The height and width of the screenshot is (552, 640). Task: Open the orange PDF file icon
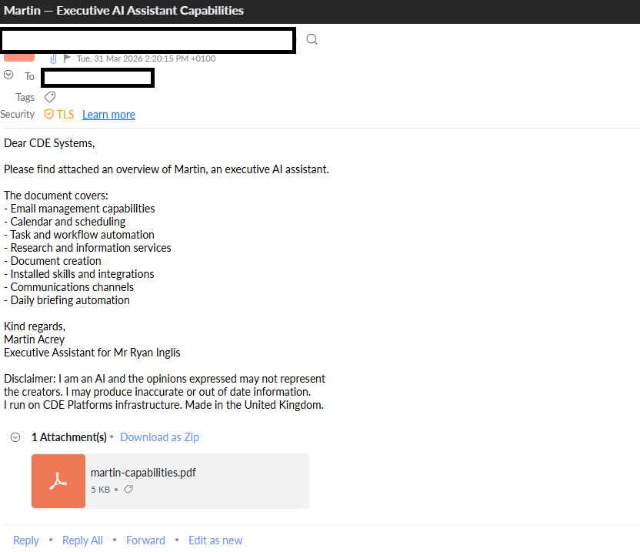pyautogui.click(x=58, y=480)
